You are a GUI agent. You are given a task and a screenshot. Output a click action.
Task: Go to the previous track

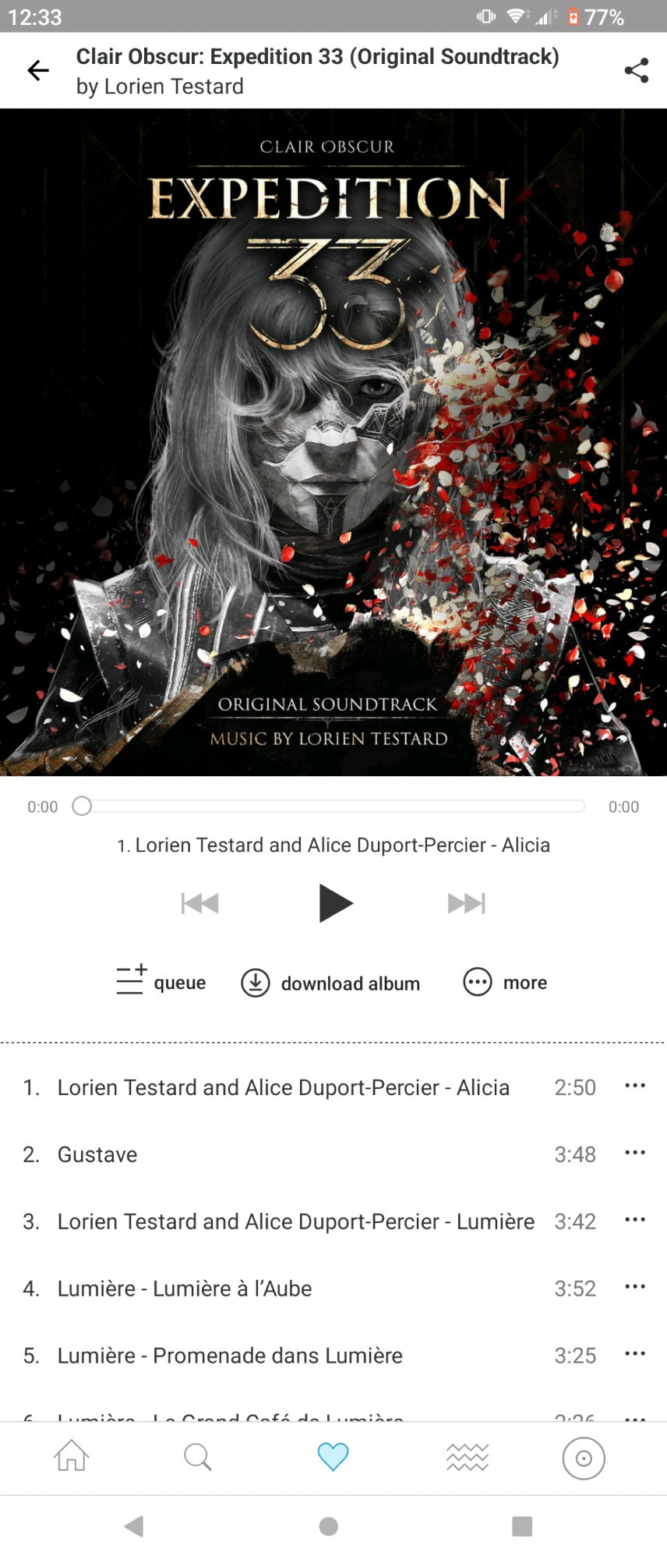point(200,903)
